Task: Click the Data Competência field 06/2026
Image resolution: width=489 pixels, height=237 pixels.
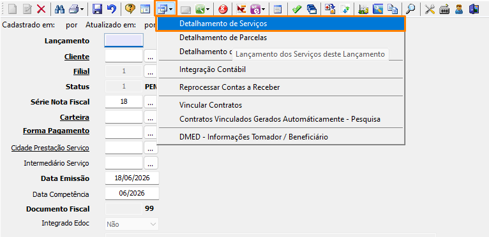Action: (132, 194)
